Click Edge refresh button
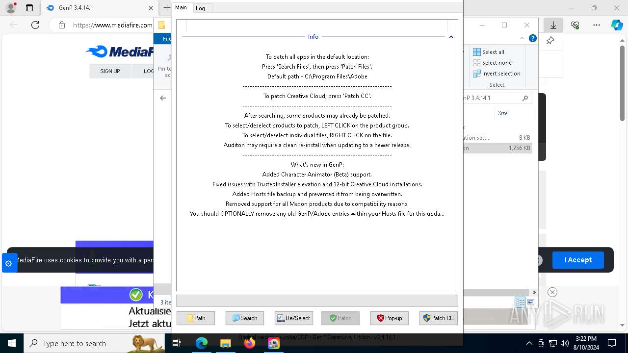Screen dimensions: 628x353 tap(35, 25)
